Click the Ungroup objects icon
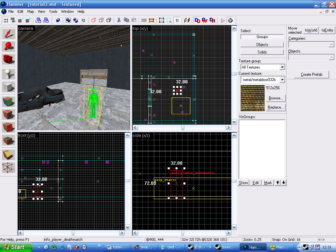 tap(76, 20)
